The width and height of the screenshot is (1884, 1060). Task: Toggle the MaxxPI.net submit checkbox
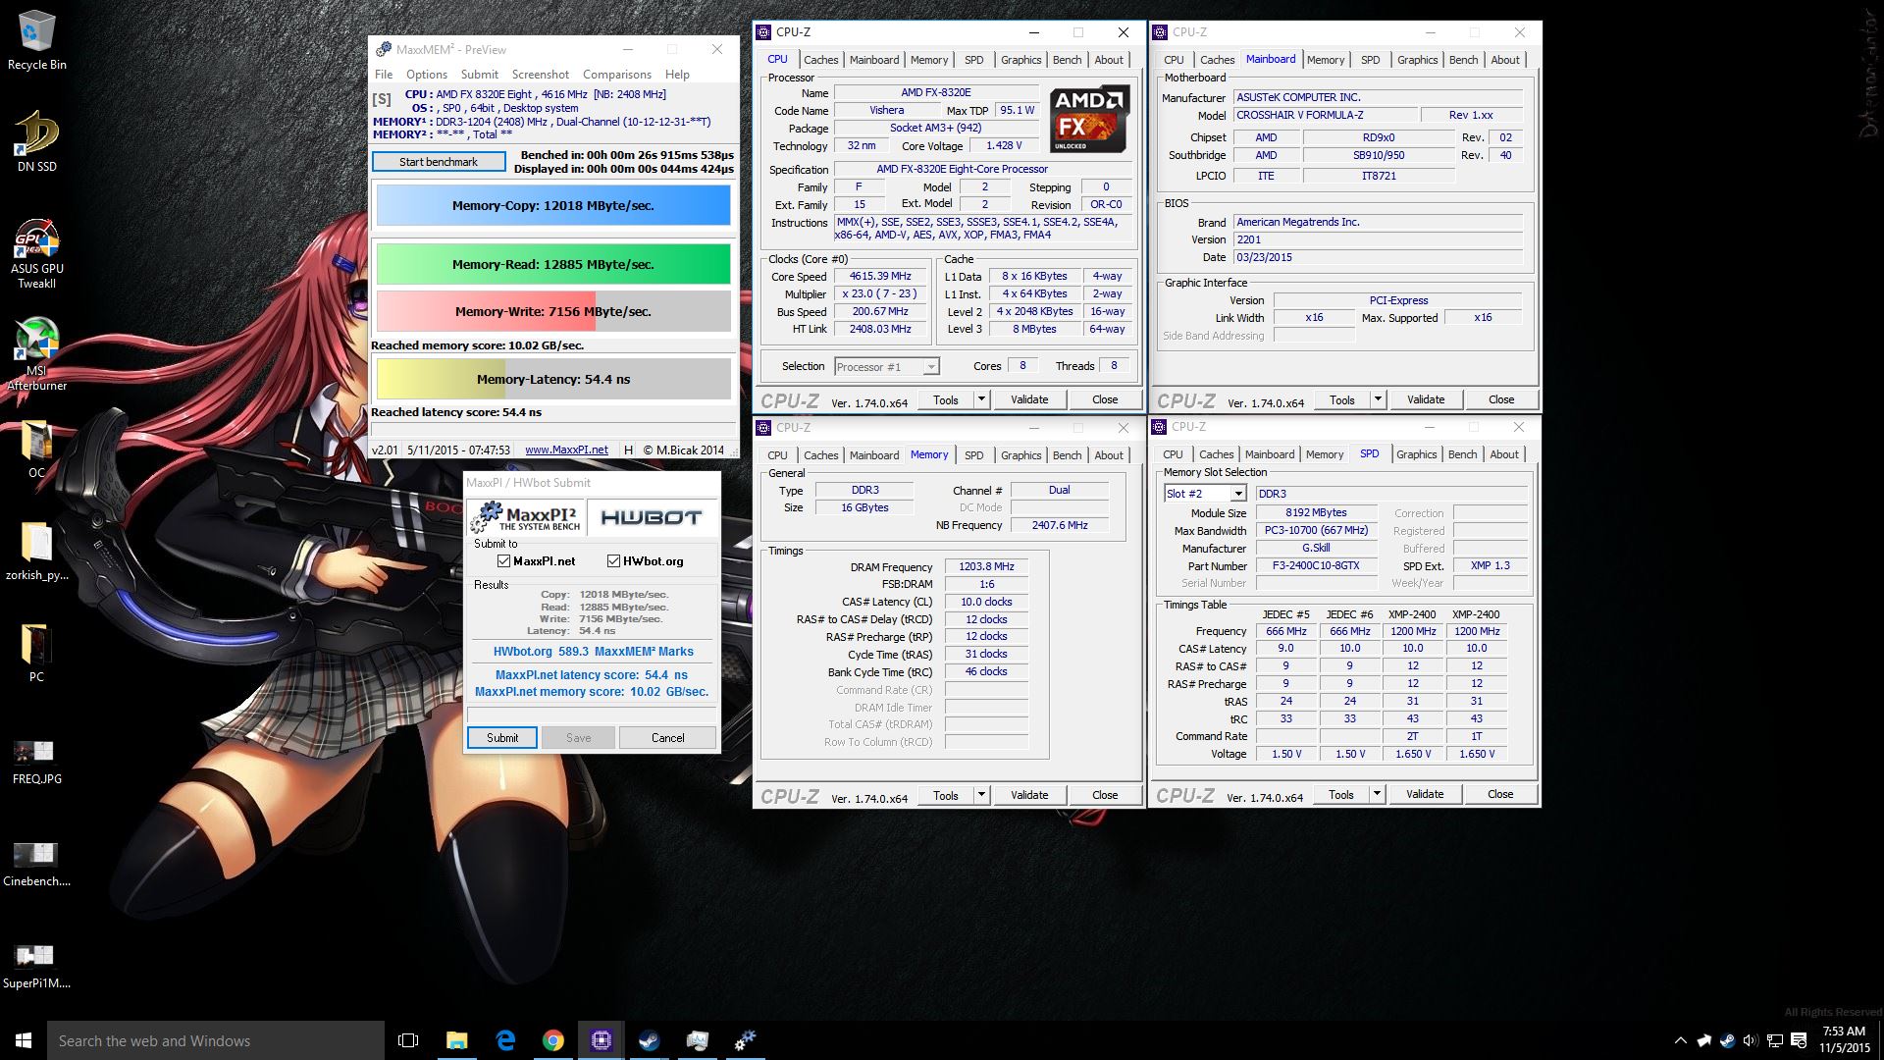(x=503, y=561)
